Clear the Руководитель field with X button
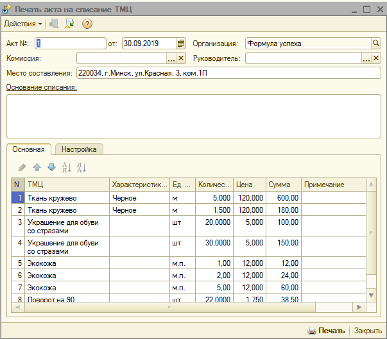This screenshot has width=387, height=339. click(x=376, y=58)
